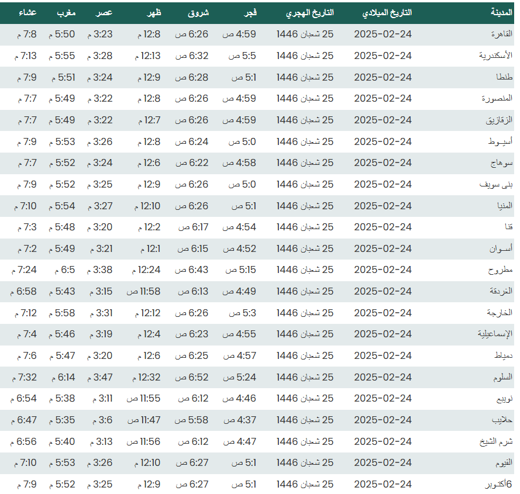Viewport: 520px width, 494px height.
Task: Click sunrise time 6:32 in الأسكندرية row
Action: tap(192, 56)
